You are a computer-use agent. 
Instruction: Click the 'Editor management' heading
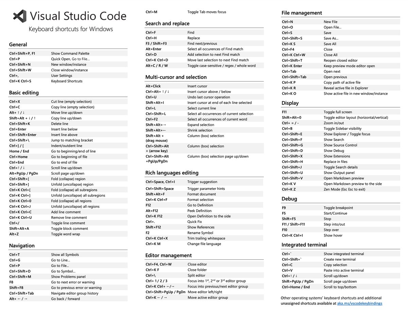(x=168, y=255)
